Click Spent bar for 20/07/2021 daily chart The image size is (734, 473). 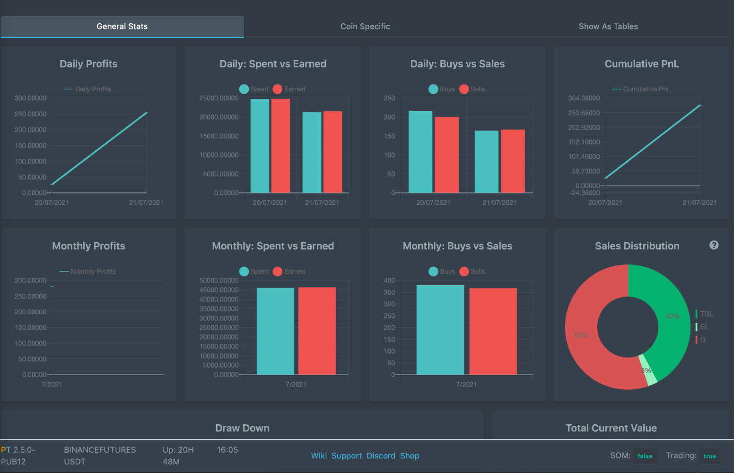pos(260,146)
